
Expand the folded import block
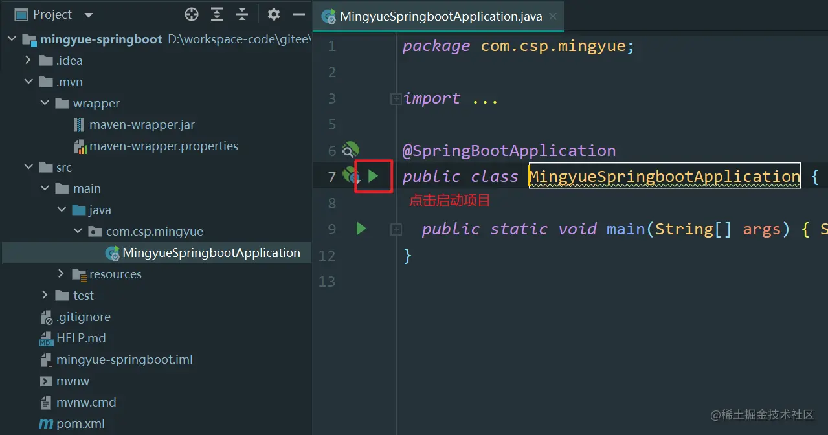tap(396, 98)
